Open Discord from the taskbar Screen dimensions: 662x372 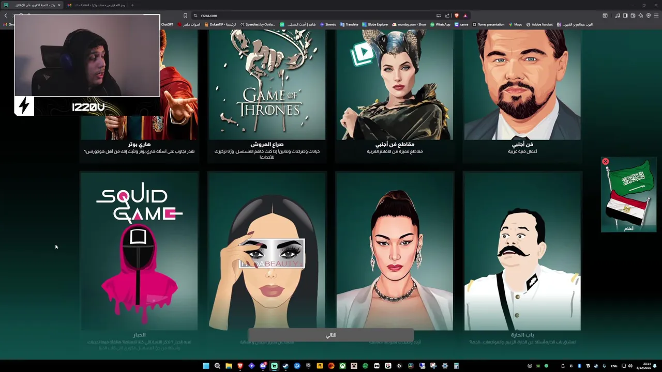[263, 366]
